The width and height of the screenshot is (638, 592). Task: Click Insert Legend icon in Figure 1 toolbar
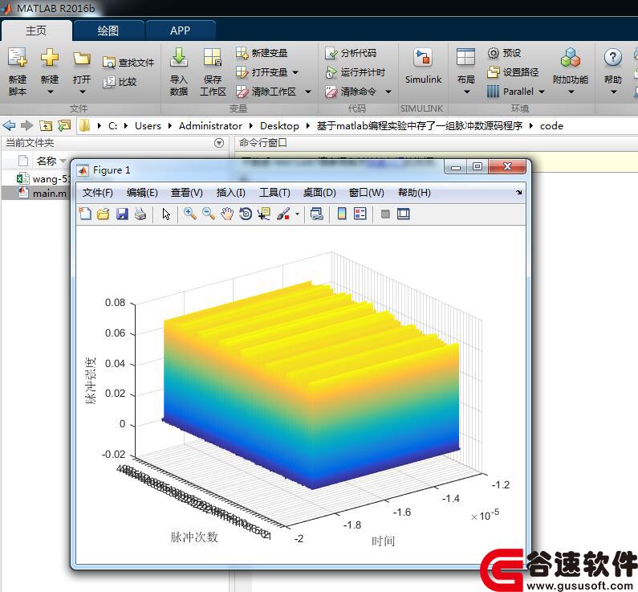pyautogui.click(x=360, y=214)
